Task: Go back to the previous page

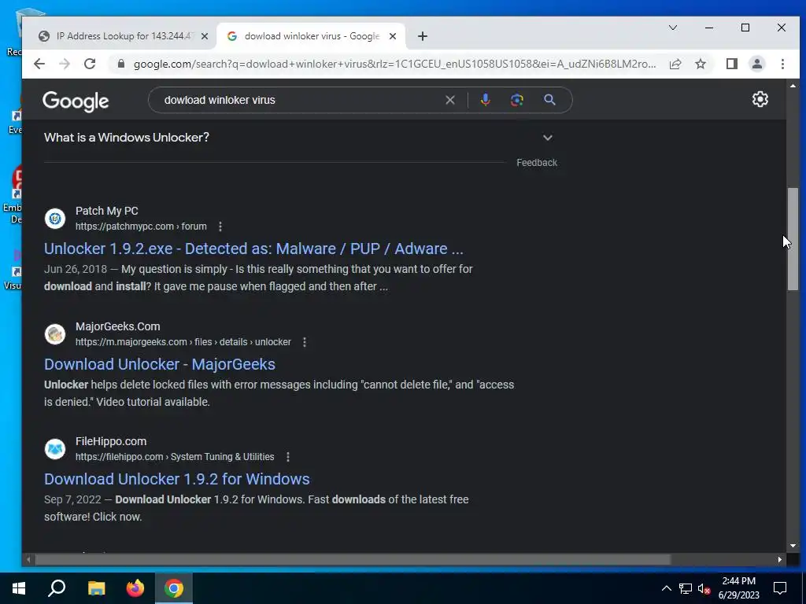Action: pyautogui.click(x=39, y=64)
